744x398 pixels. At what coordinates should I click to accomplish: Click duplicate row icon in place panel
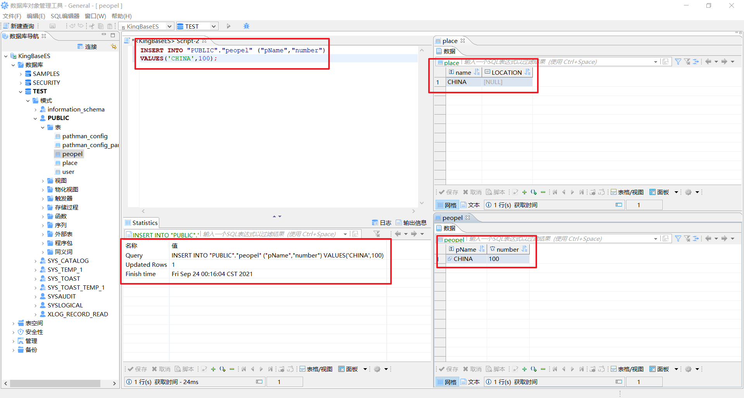pos(534,192)
